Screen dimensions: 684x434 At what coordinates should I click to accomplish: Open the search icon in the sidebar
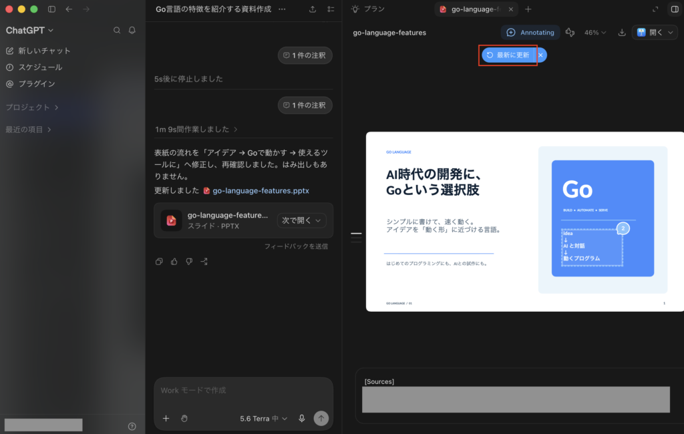[117, 30]
